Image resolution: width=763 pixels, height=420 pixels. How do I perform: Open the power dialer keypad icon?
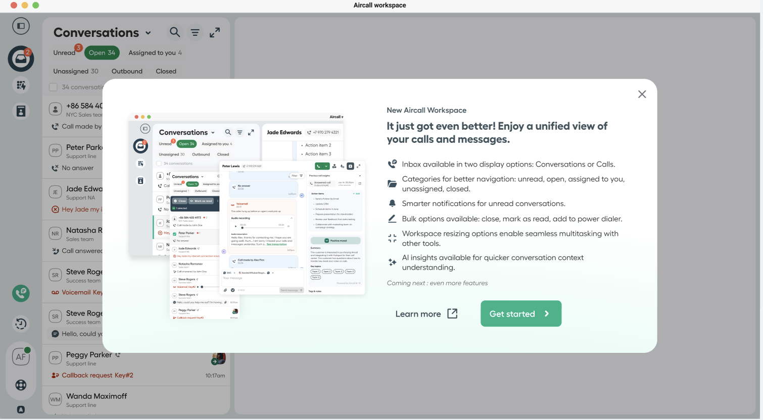click(x=21, y=85)
